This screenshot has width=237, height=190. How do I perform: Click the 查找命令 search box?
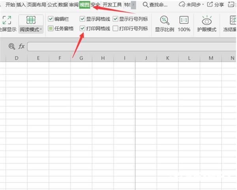(155, 5)
